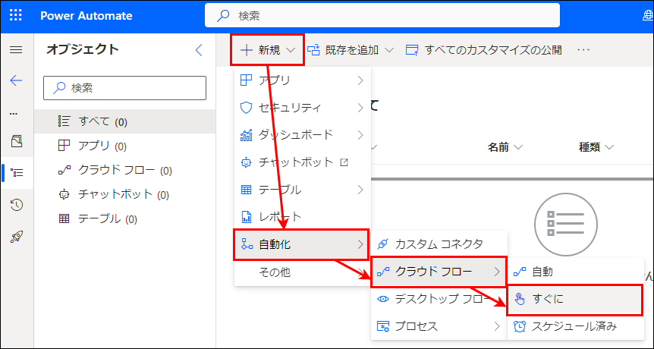The height and width of the screenshot is (349, 654).
Task: Choose ダッシュボード in the 新規 menu
Action: coord(303,135)
